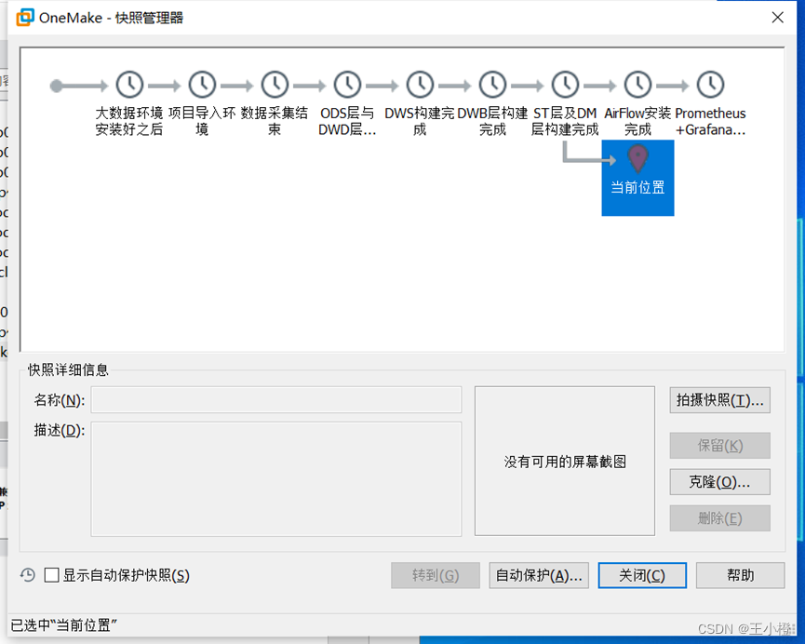This screenshot has width=805, height=644.
Task: Click the 帮助 button
Action: tap(740, 575)
